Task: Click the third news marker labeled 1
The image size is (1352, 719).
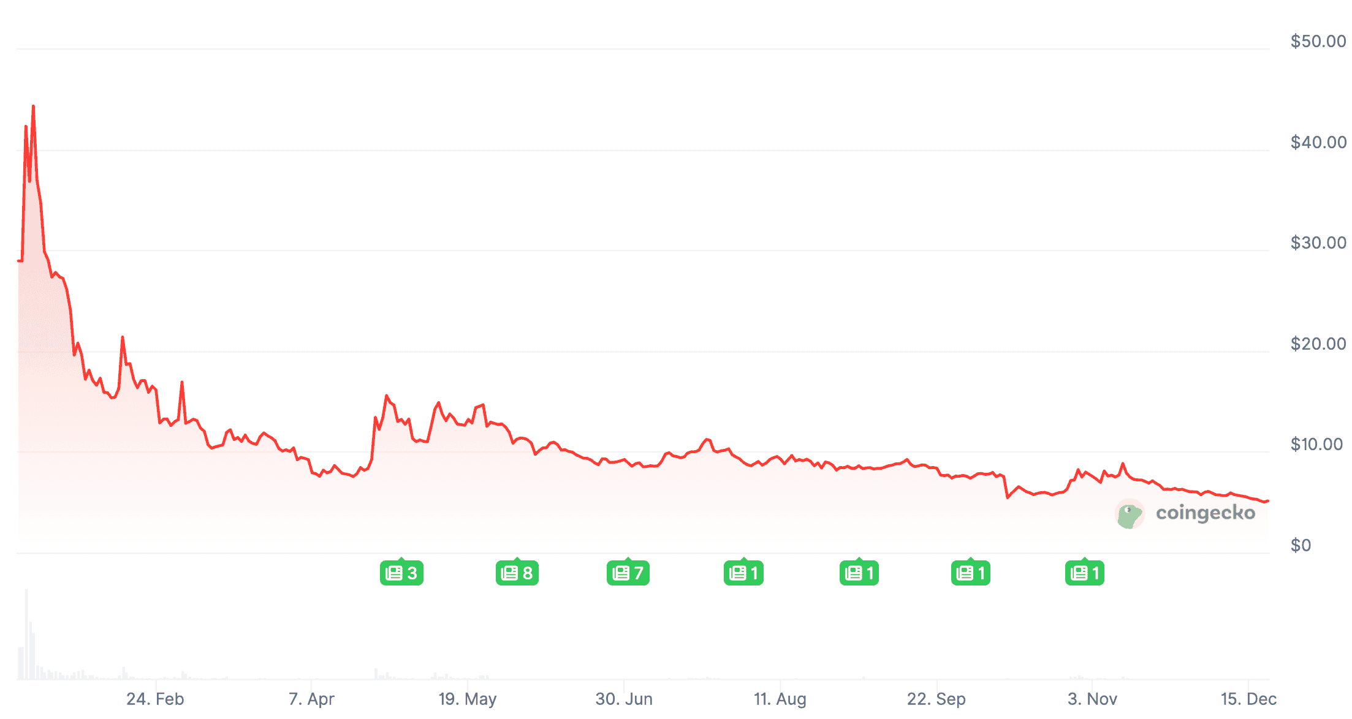Action: [971, 573]
